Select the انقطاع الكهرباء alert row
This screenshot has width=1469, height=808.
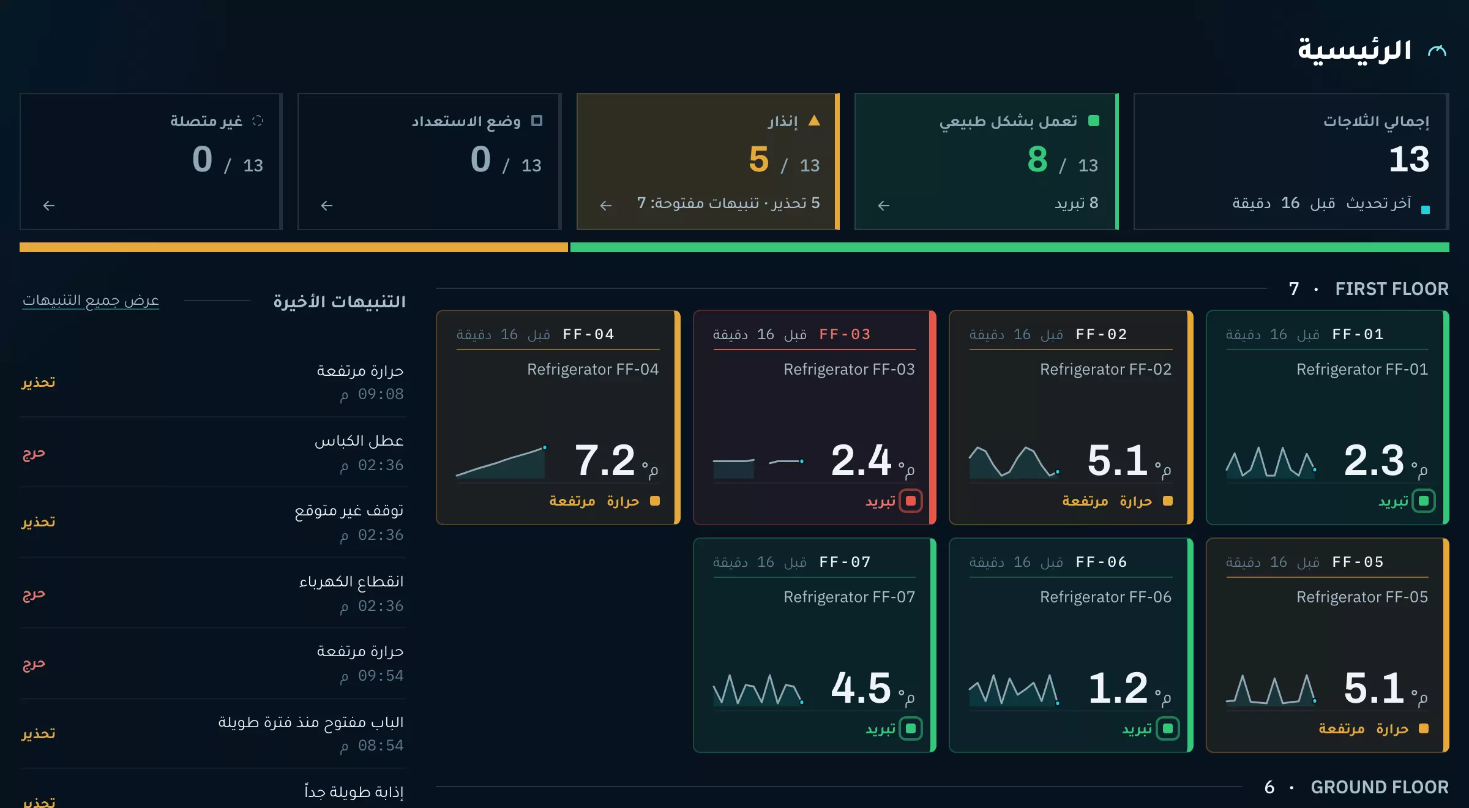tap(212, 593)
